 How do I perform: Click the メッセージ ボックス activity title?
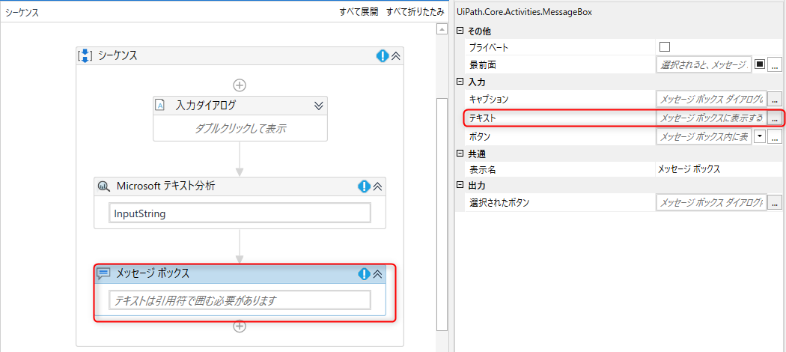[x=153, y=273]
